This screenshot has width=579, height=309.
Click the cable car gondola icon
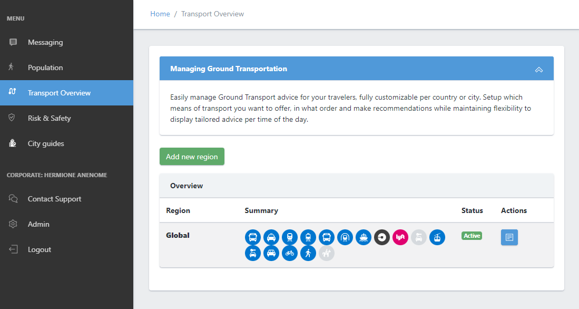pos(437,237)
